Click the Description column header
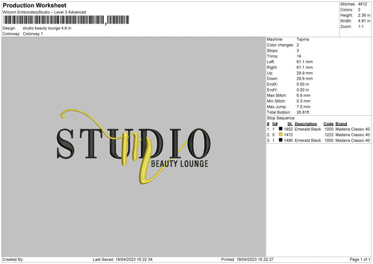 point(306,124)
